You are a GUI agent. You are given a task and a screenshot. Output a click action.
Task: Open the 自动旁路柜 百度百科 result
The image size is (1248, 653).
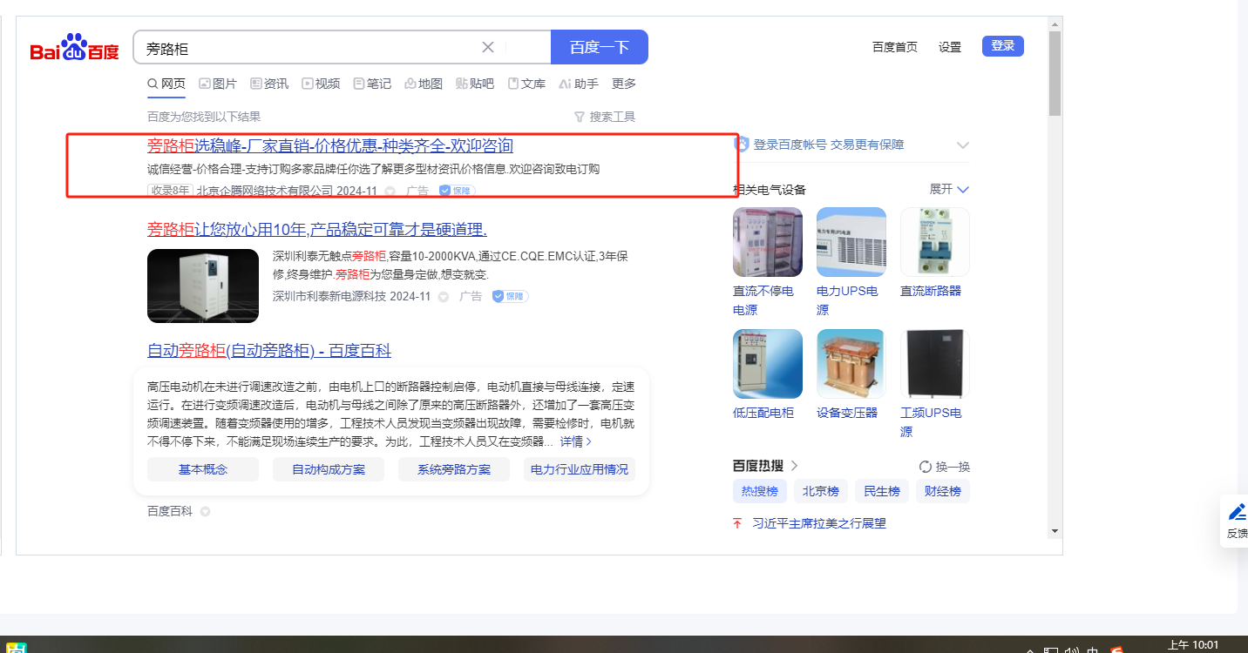click(269, 351)
